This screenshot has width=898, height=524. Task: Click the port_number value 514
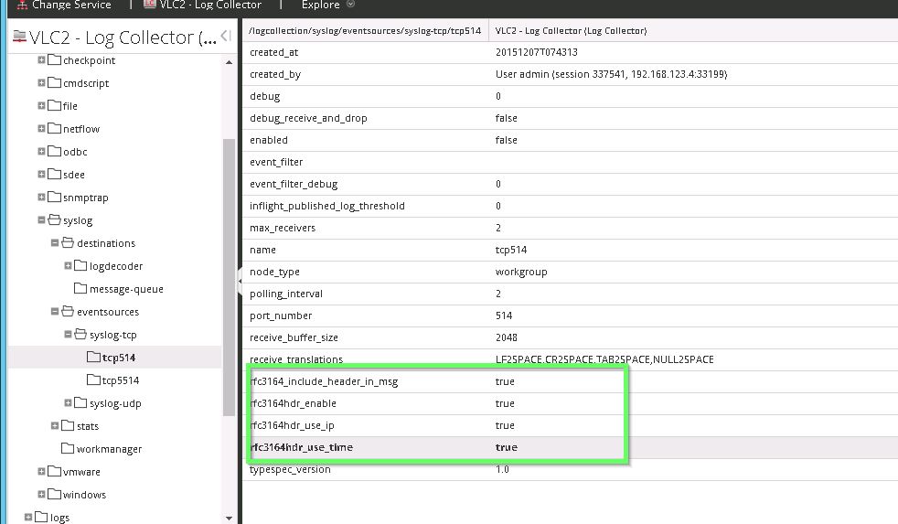(x=503, y=315)
